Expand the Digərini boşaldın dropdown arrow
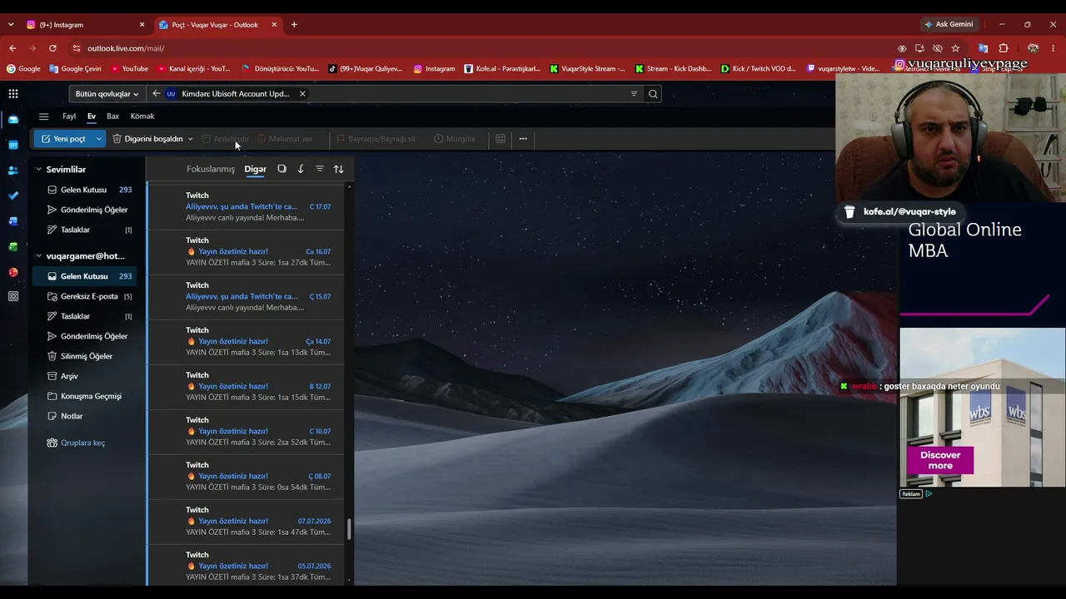The width and height of the screenshot is (1066, 599). [191, 139]
